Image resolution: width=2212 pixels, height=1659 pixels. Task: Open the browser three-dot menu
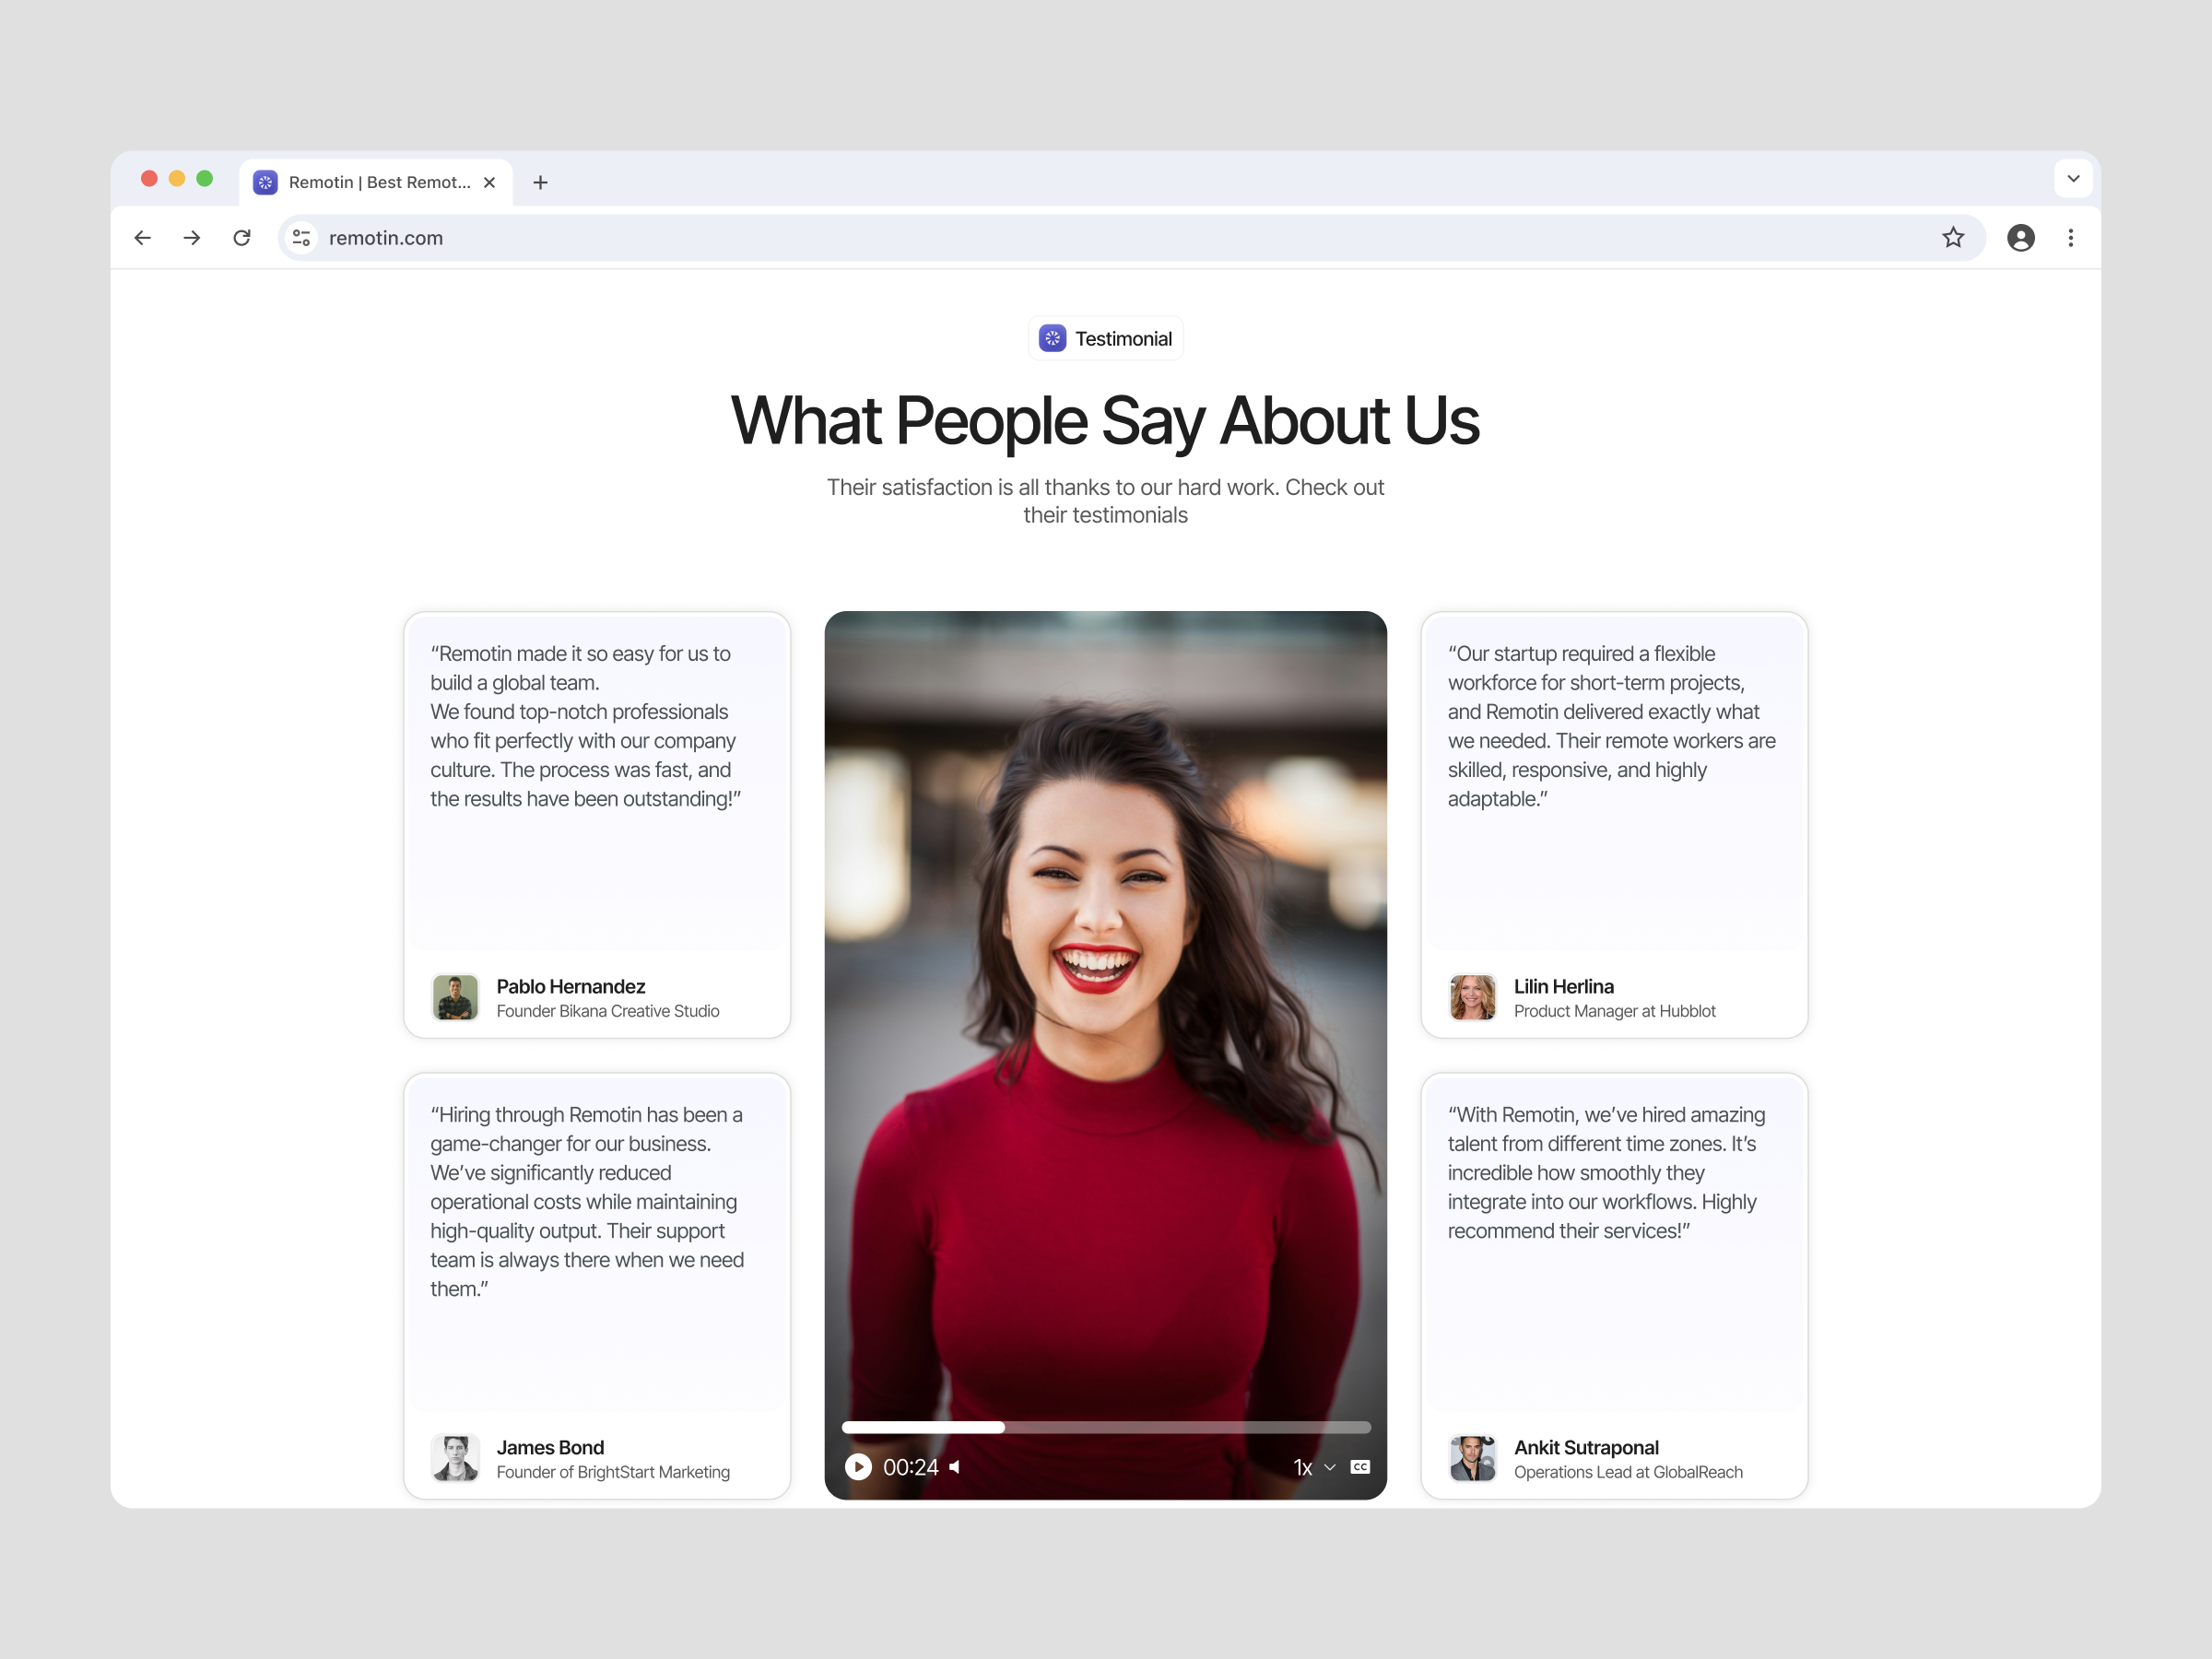(x=2071, y=238)
